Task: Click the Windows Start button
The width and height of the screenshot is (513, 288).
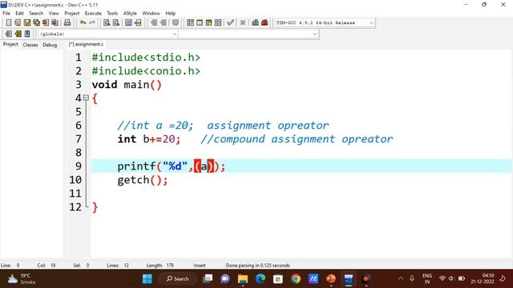Action: point(147,279)
